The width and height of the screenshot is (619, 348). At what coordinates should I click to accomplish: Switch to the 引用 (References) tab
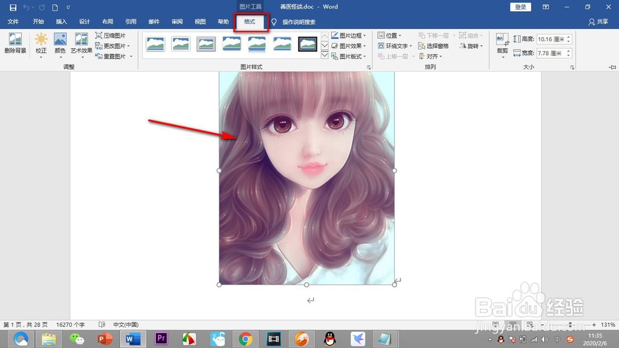pos(131,22)
